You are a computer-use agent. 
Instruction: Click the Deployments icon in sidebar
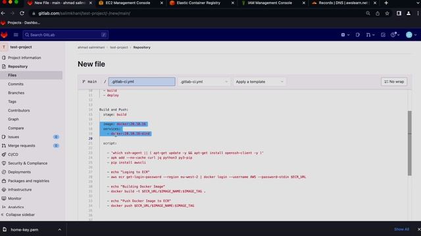pyautogui.click(x=4, y=172)
